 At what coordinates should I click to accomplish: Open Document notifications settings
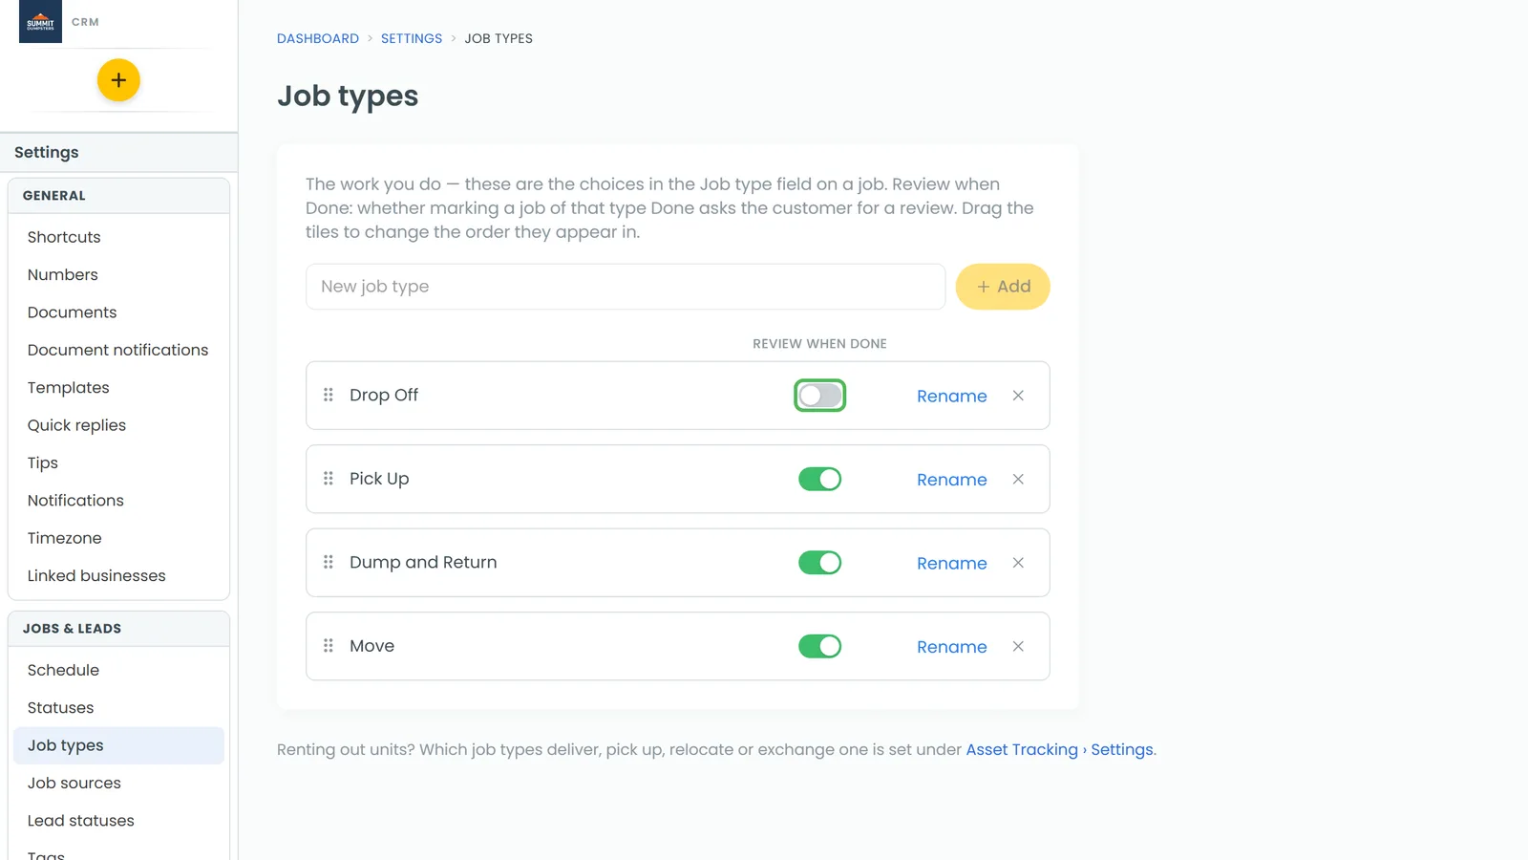pyautogui.click(x=118, y=350)
